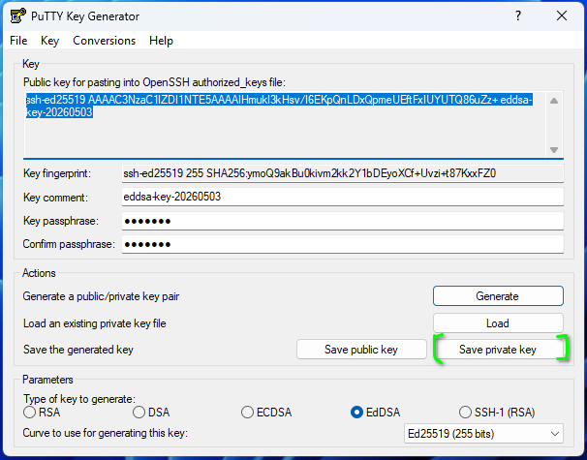Click the label 'Curve to use for generating this key:'
Viewport: 587px width, 460px height.
[x=106, y=433]
